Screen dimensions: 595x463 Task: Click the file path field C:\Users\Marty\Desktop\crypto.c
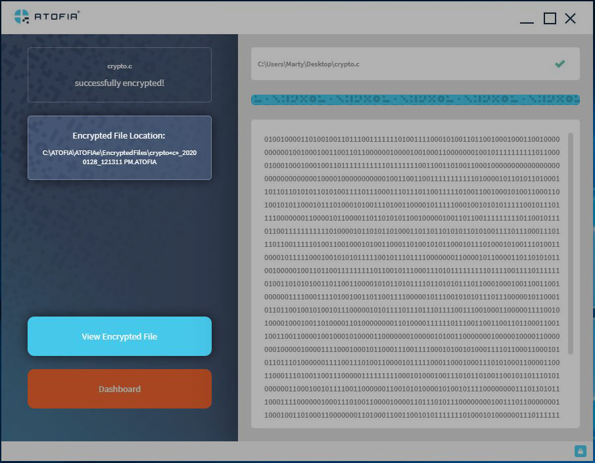point(415,64)
